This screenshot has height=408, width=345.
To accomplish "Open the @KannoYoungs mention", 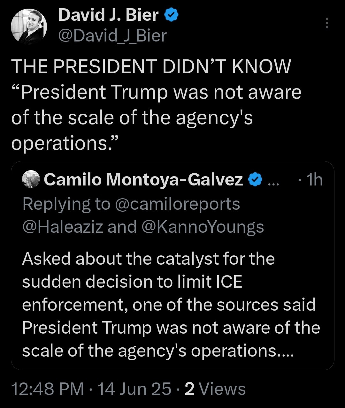I will coord(202,227).
